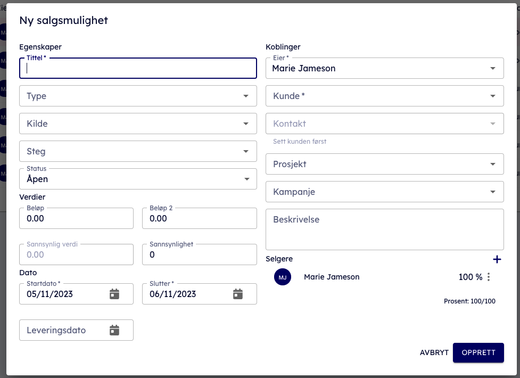
Task: Select a customer in Kunde dropdown
Action: click(x=384, y=96)
